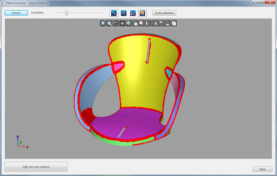Click the Detect button
Viewport: 277px width, 176px height.
(x=16, y=13)
